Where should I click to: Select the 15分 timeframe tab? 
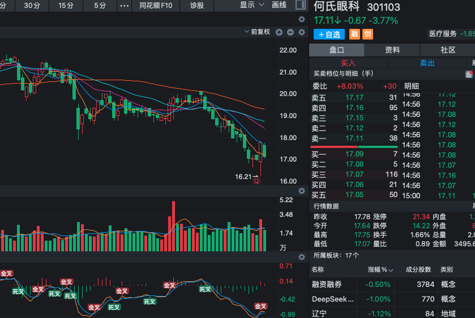[66, 6]
